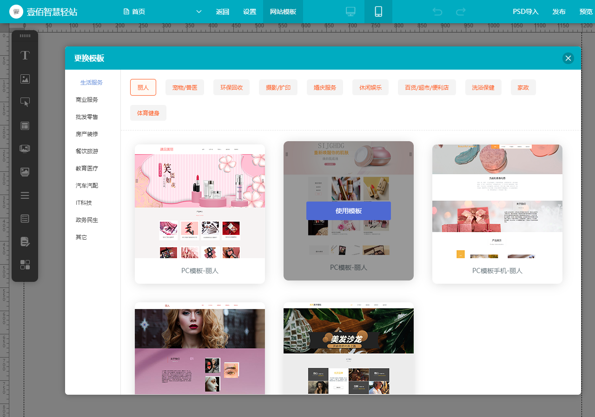Click the toolbar drag handle grip
This screenshot has height=417, width=595.
click(25, 36)
